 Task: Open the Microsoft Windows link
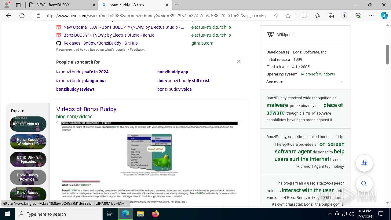click(318, 74)
